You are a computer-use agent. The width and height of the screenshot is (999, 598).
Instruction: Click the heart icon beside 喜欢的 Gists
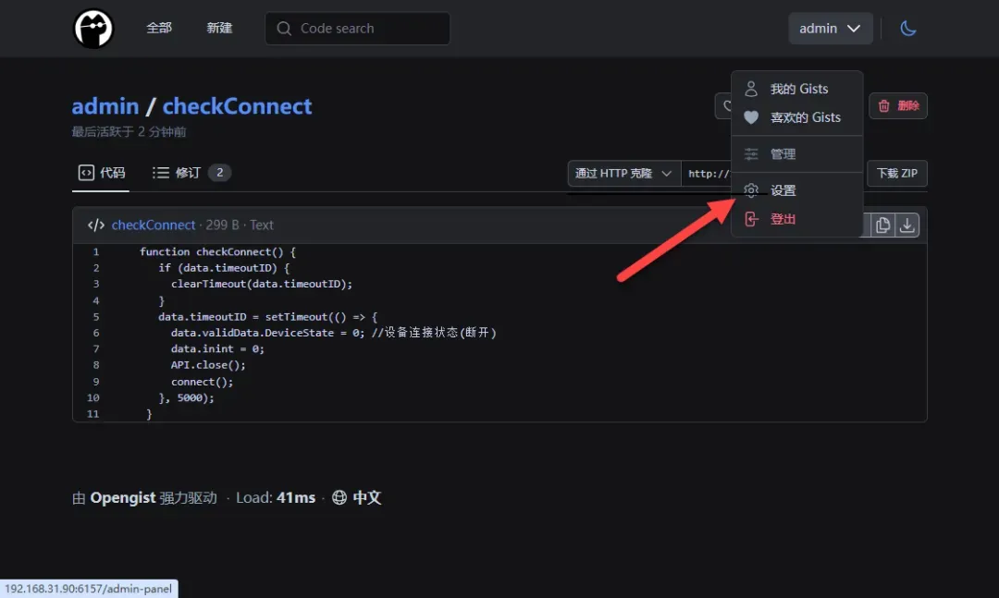coord(751,117)
